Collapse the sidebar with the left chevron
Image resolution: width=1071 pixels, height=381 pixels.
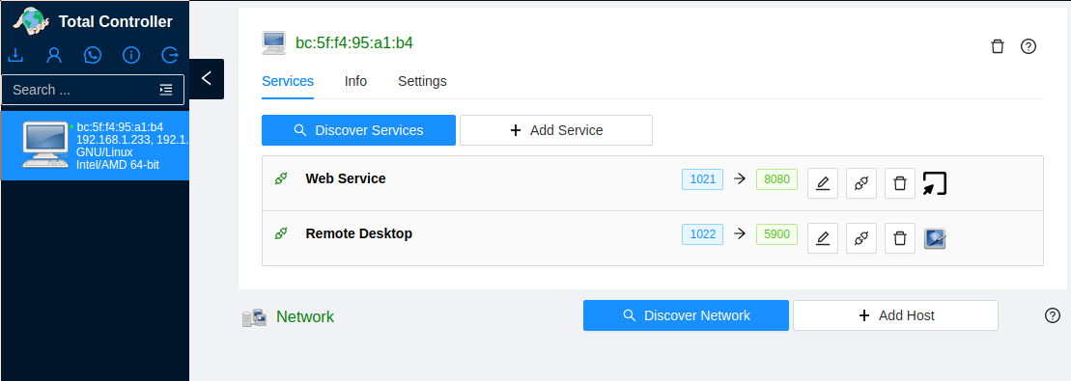(x=207, y=78)
